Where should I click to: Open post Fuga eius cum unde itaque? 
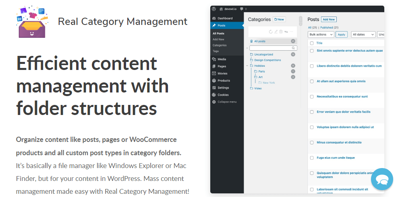(336, 158)
